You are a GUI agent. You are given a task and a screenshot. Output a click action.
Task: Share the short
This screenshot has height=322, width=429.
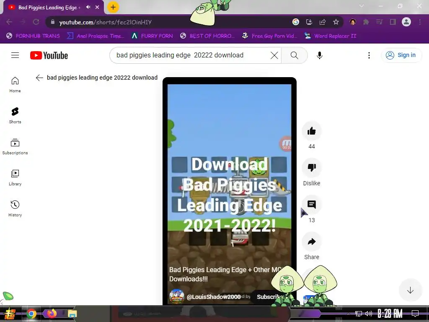pyautogui.click(x=312, y=241)
